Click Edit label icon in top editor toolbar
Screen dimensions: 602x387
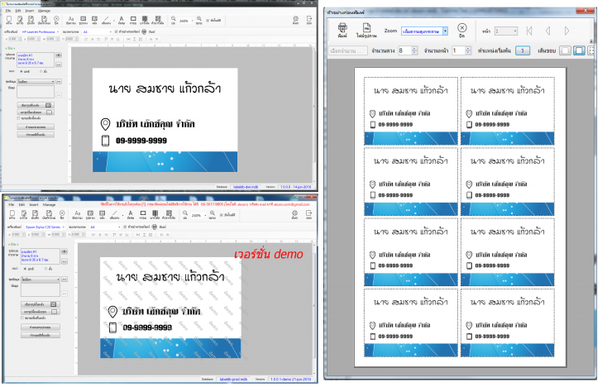pyautogui.click(x=20, y=20)
